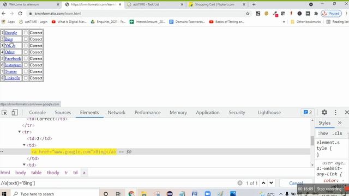Tick the checkbox in LinkedIn row
The height and width of the screenshot is (196, 349).
coord(26,78)
